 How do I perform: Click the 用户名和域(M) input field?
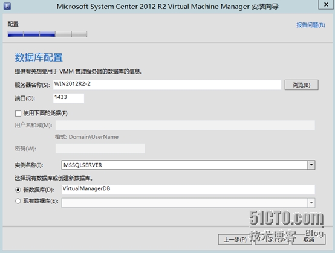point(185,125)
